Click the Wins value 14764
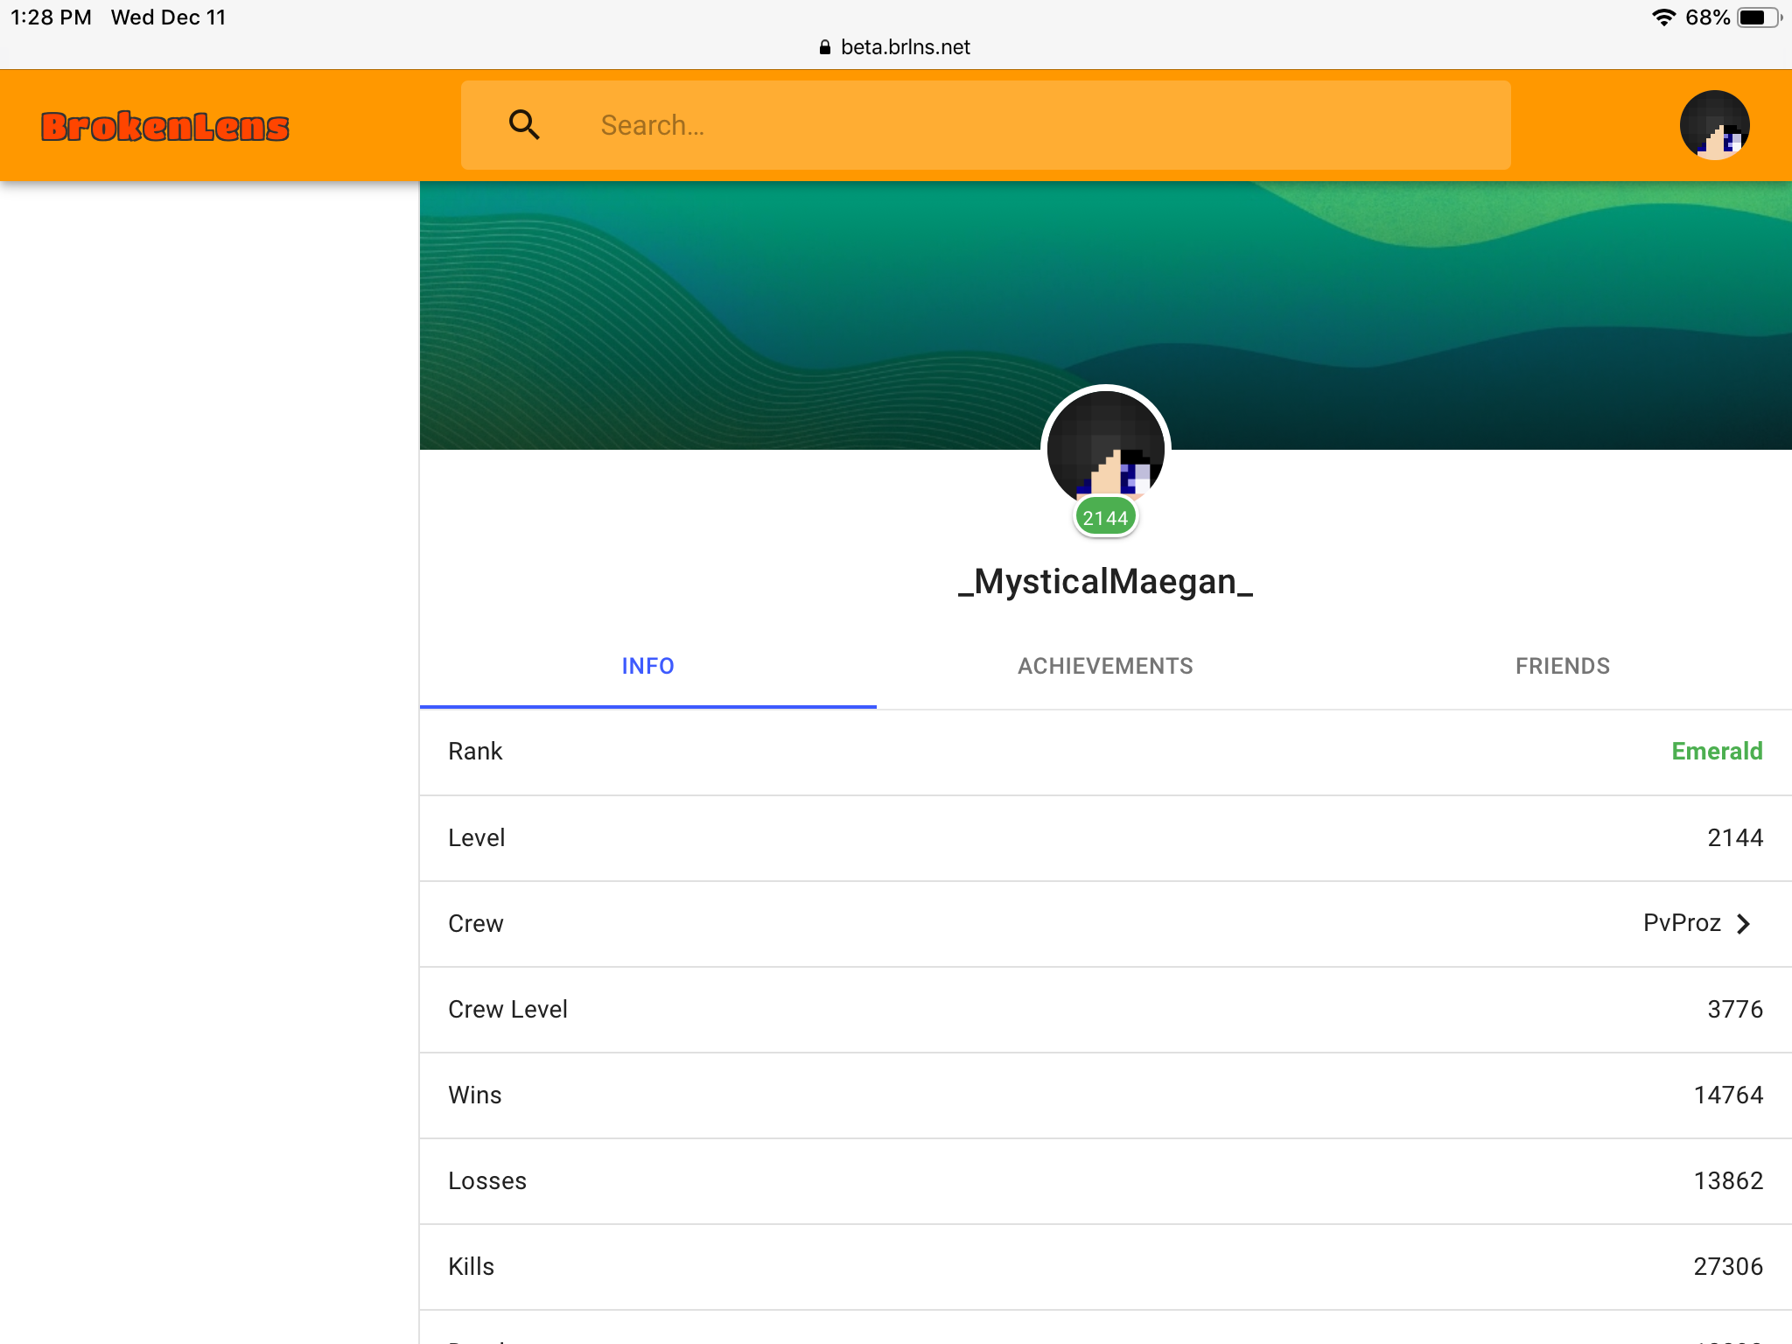 coord(1728,1095)
